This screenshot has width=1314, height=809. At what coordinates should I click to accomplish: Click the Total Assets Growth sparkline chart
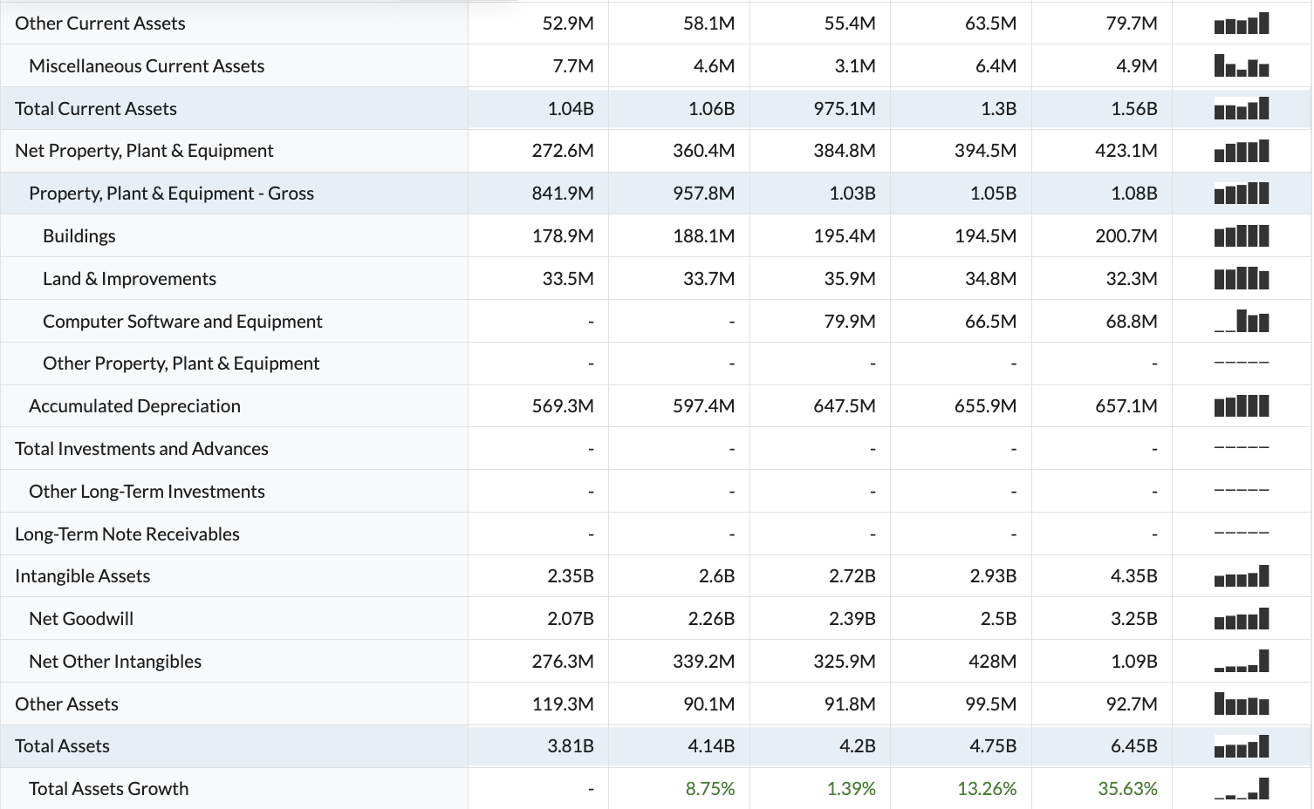click(1242, 789)
